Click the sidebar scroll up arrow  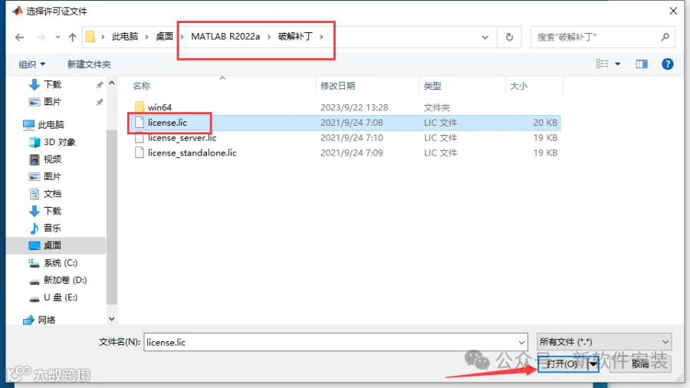(112, 83)
